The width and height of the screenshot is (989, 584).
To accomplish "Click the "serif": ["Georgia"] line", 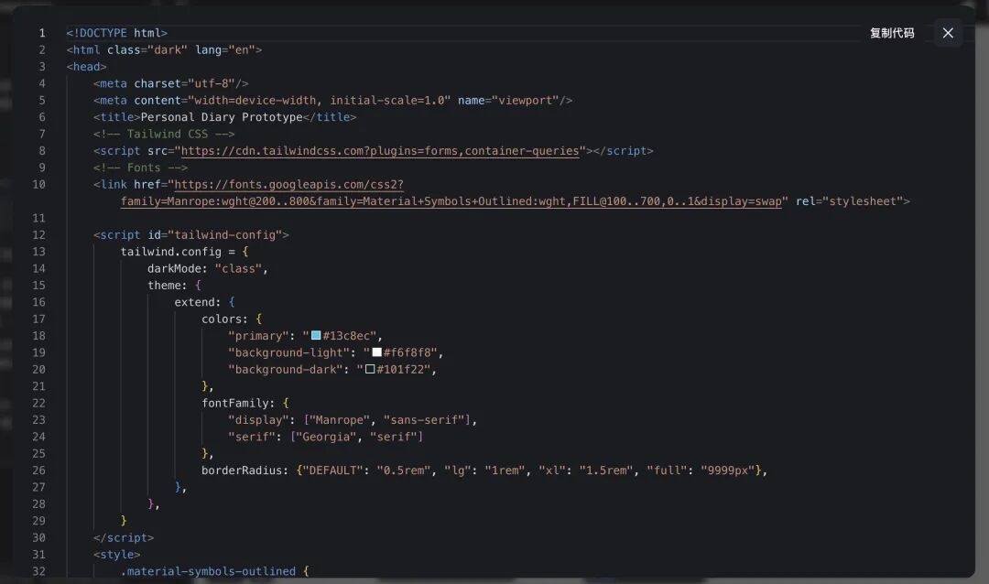I will (x=325, y=437).
